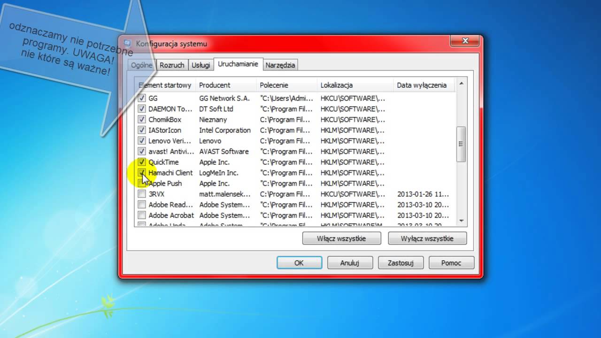Apply changes with Zastosuj button
The height and width of the screenshot is (338, 601).
[x=401, y=263]
